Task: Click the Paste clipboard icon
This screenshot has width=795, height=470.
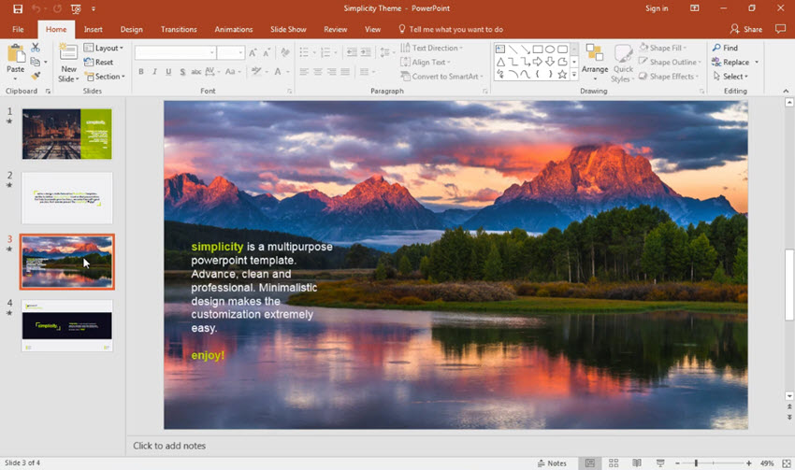Action: 16,53
